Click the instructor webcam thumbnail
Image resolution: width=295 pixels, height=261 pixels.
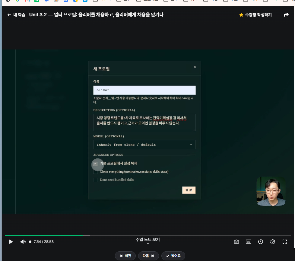click(271, 191)
